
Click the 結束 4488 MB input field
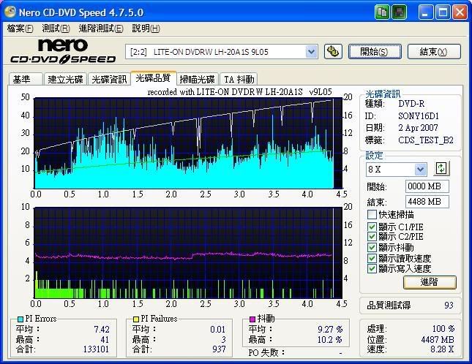click(427, 202)
